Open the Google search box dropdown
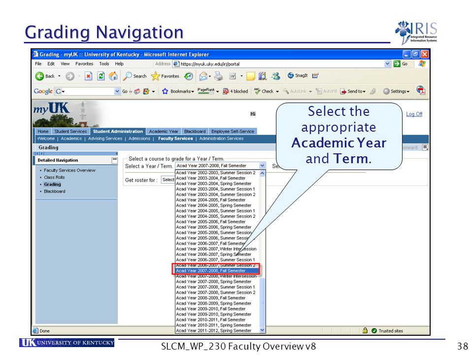 coord(117,91)
